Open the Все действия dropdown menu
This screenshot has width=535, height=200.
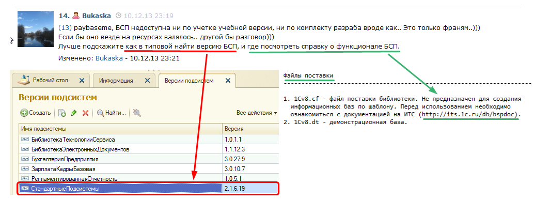[x=257, y=113]
